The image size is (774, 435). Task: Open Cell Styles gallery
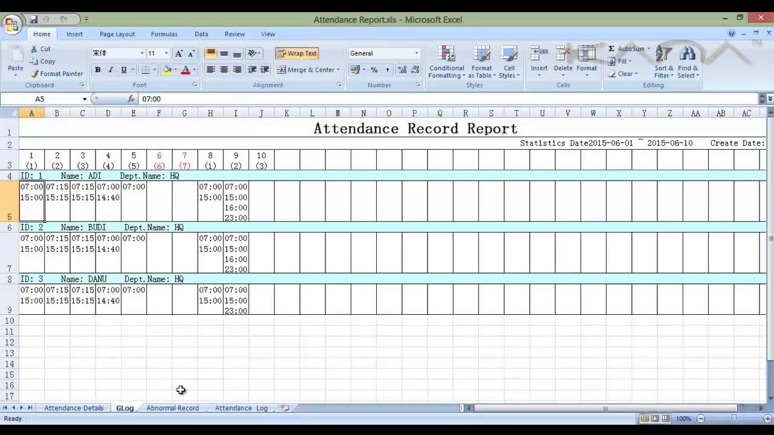tap(509, 62)
